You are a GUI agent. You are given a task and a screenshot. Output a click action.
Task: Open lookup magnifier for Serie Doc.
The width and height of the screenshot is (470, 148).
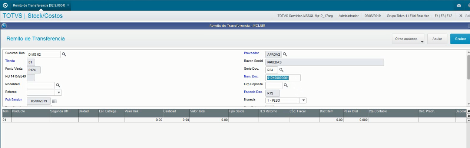281,70
